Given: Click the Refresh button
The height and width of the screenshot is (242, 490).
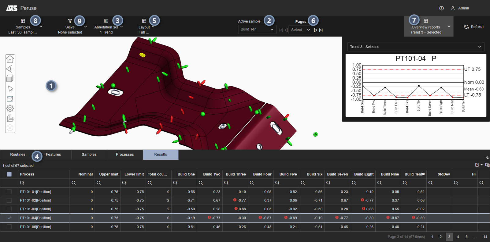Looking at the screenshot, I should [474, 27].
